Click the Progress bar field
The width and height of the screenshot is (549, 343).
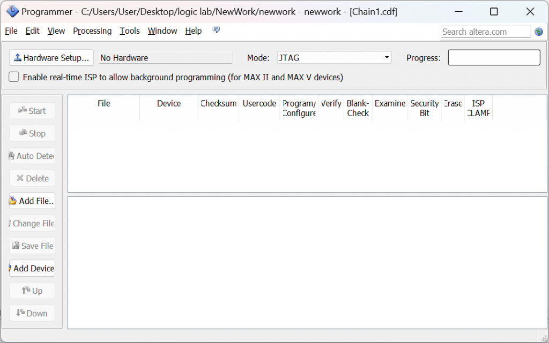pos(494,58)
